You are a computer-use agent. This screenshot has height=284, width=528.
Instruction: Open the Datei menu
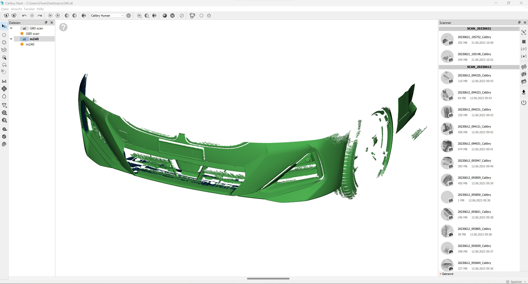[x=5, y=9]
